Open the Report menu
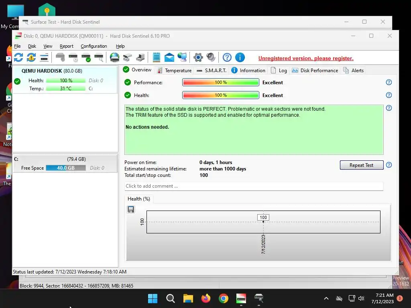This screenshot has height=308, width=411. click(67, 46)
